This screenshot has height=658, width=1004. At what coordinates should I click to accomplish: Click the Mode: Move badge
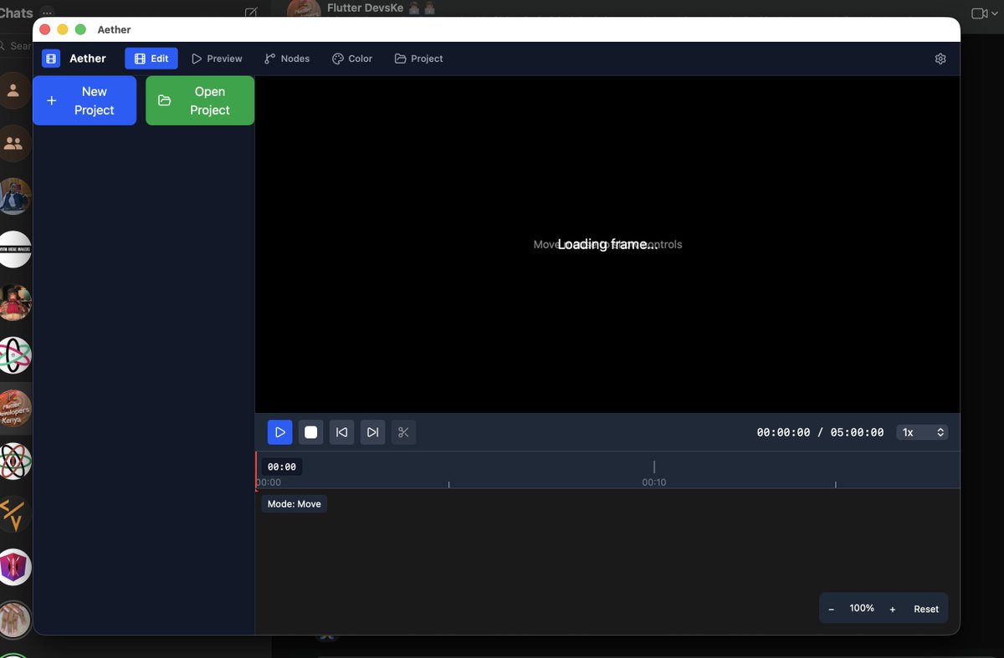[295, 504]
